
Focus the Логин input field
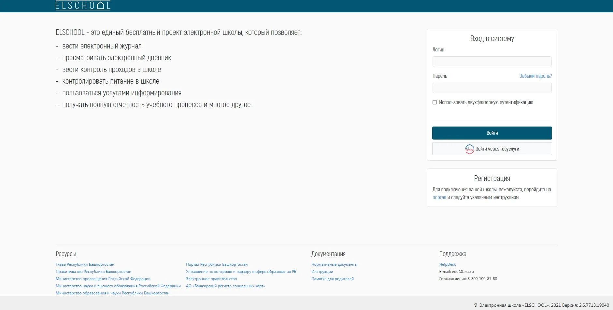[492, 61]
